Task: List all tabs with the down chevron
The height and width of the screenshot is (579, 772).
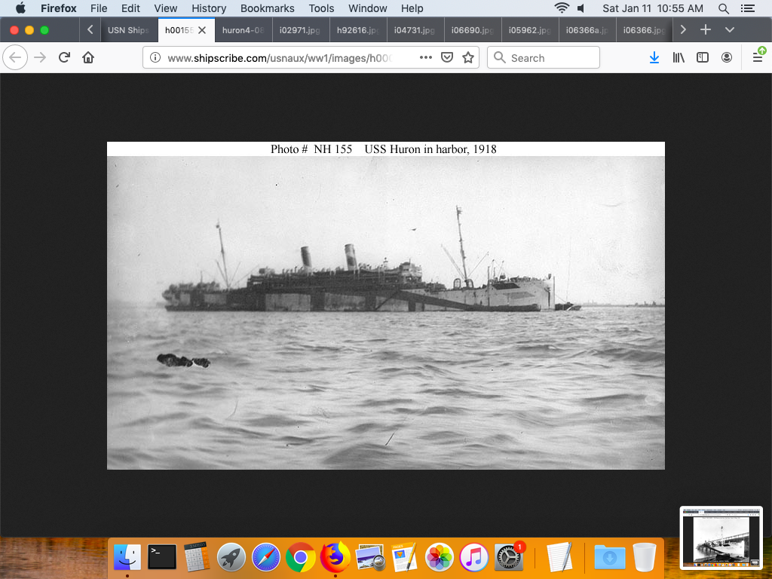Action: (729, 30)
